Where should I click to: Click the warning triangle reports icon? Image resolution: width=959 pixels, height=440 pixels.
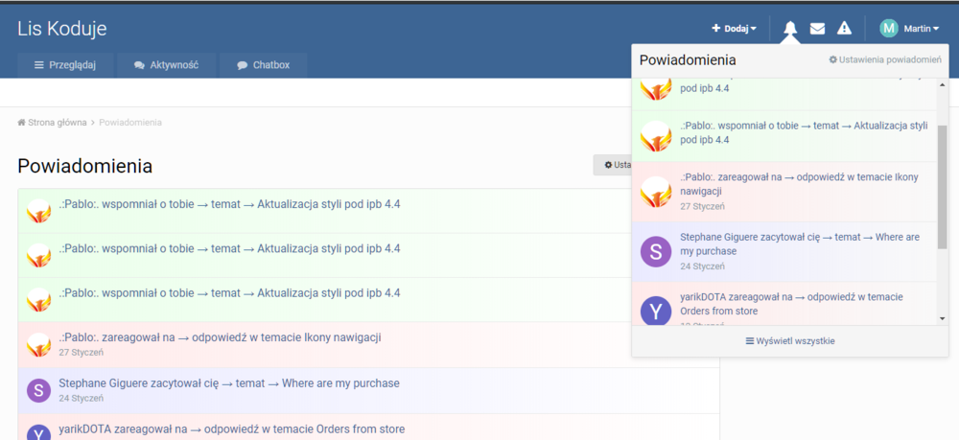pyautogui.click(x=844, y=29)
